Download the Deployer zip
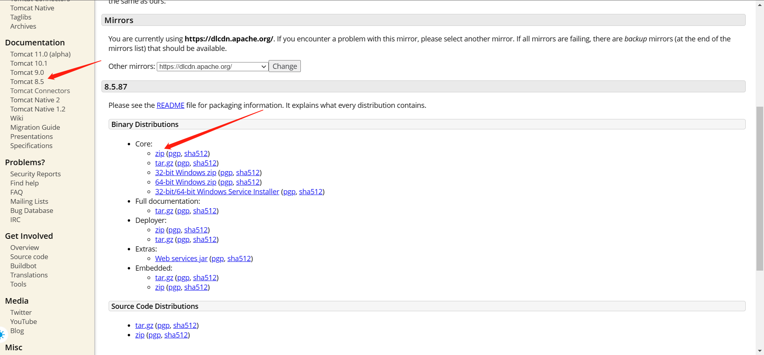The width and height of the screenshot is (764, 355). tap(160, 230)
